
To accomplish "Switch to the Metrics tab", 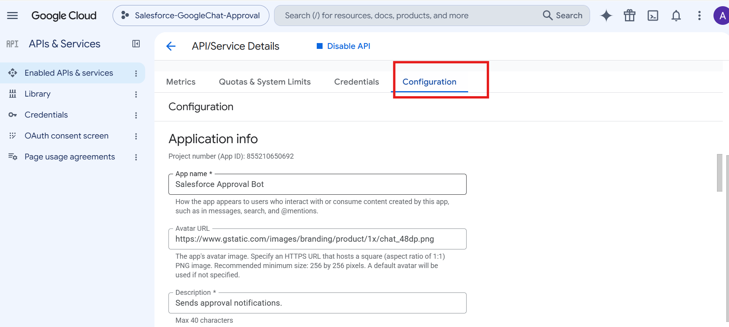I will tap(181, 82).
